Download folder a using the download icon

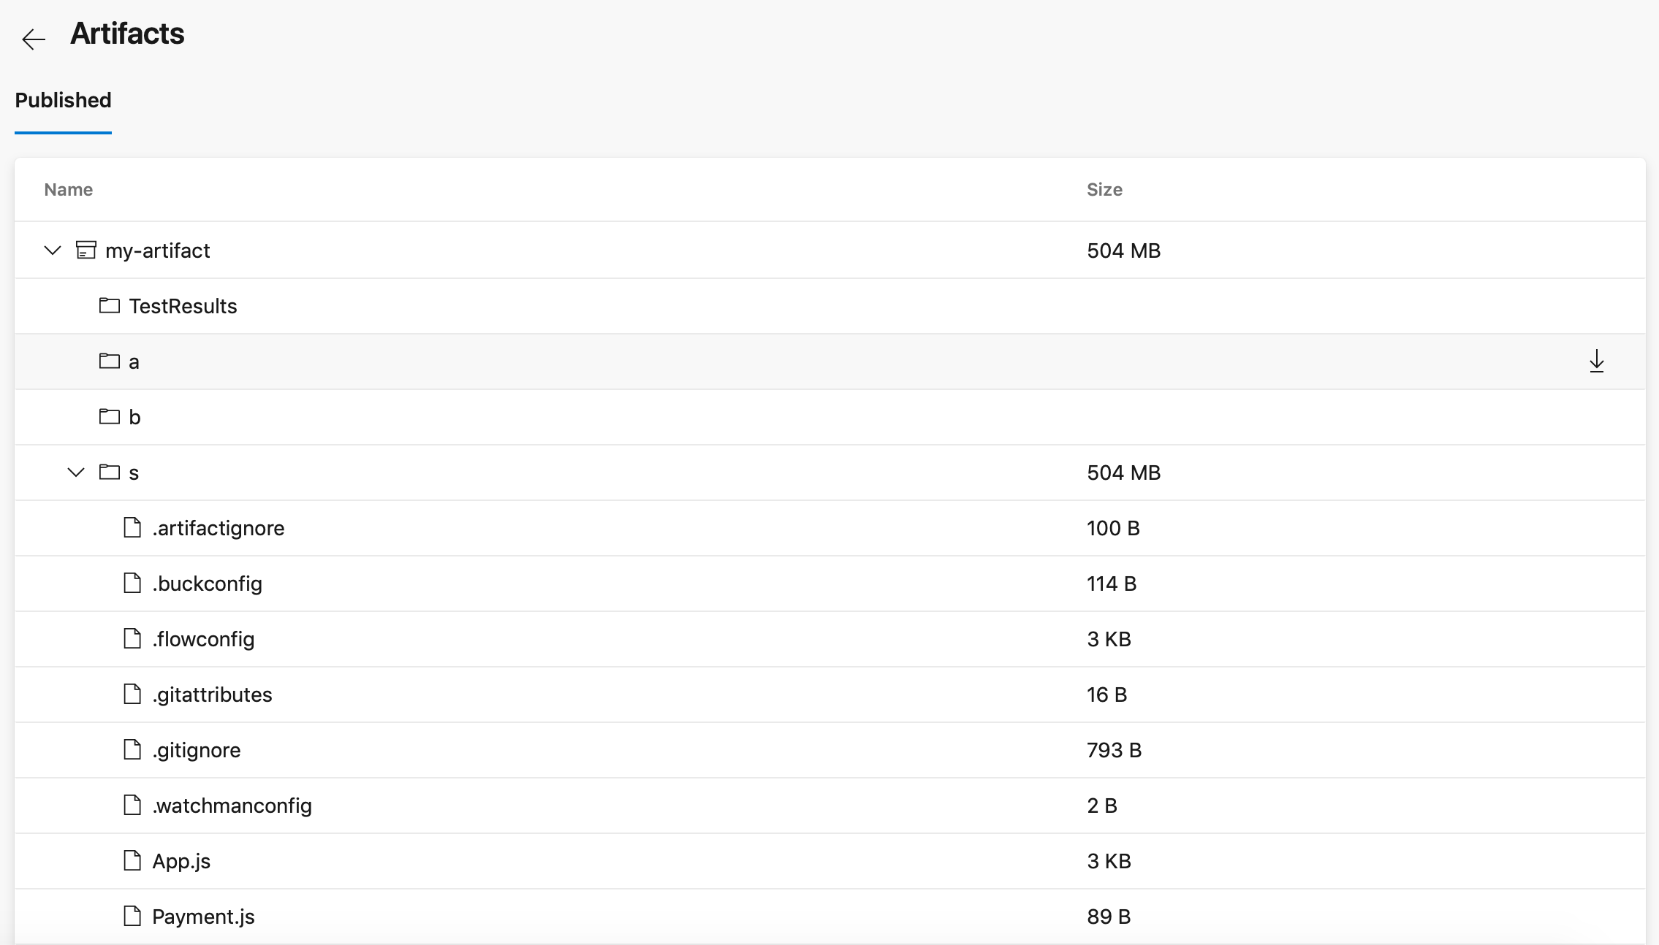click(x=1596, y=361)
